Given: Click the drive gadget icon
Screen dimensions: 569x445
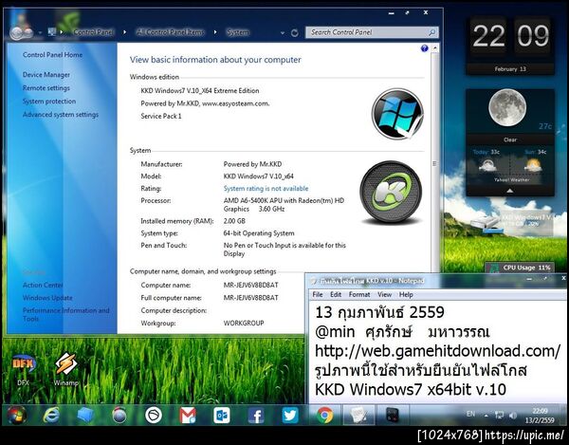Looking at the screenshot, I should point(486,222).
